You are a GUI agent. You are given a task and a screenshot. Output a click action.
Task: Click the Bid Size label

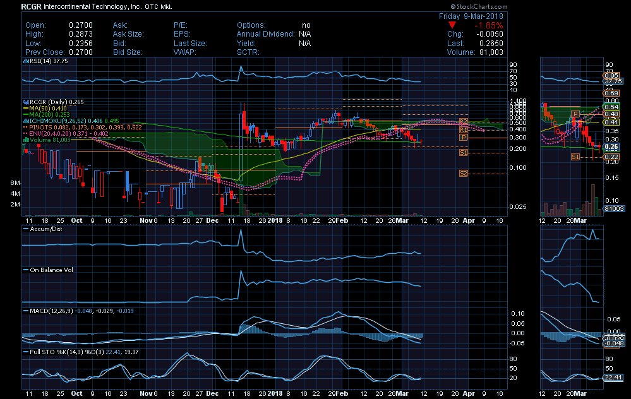[128, 52]
